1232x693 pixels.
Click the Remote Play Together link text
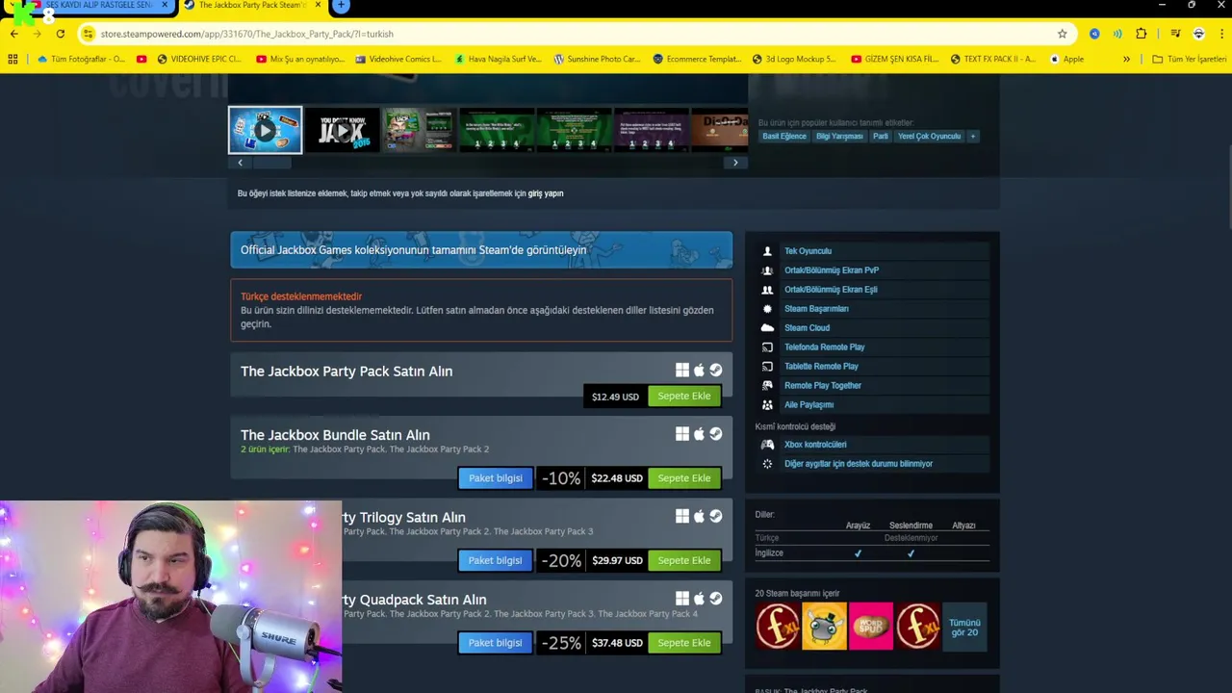[x=823, y=386]
